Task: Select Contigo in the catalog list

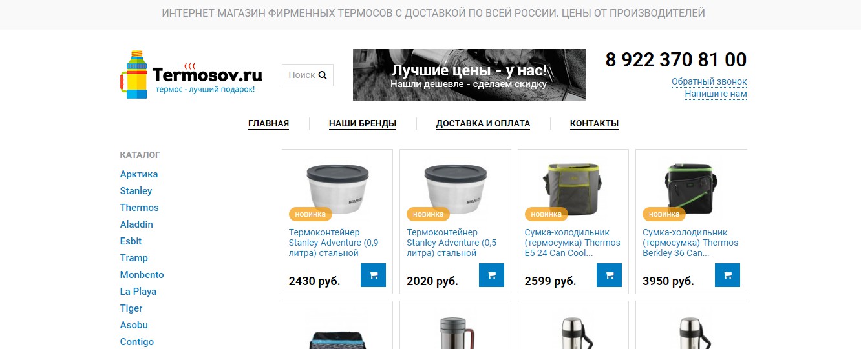Action: pos(137,342)
